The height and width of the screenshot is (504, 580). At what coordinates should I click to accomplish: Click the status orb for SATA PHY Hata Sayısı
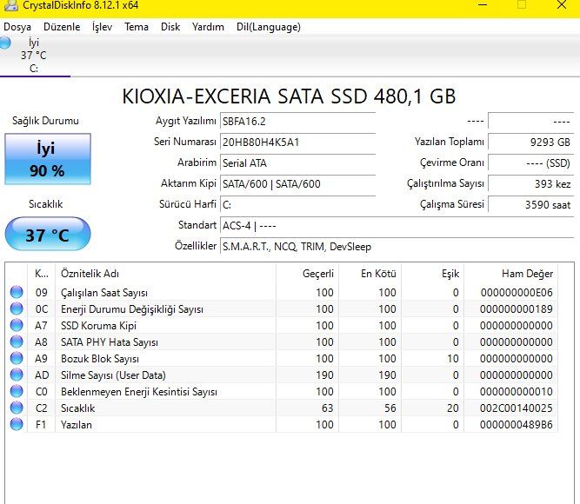17,342
